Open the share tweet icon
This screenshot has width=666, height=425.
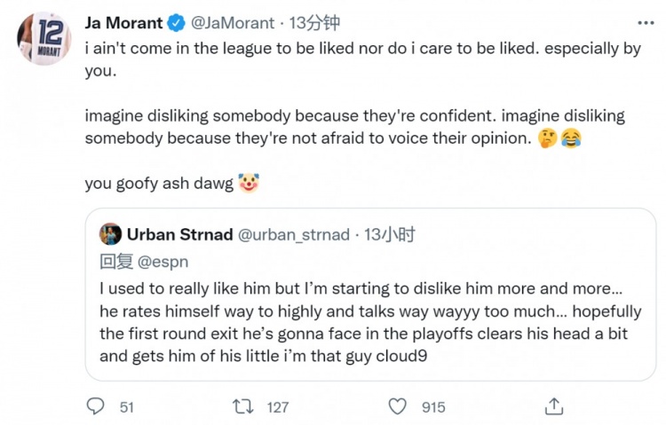point(554,406)
